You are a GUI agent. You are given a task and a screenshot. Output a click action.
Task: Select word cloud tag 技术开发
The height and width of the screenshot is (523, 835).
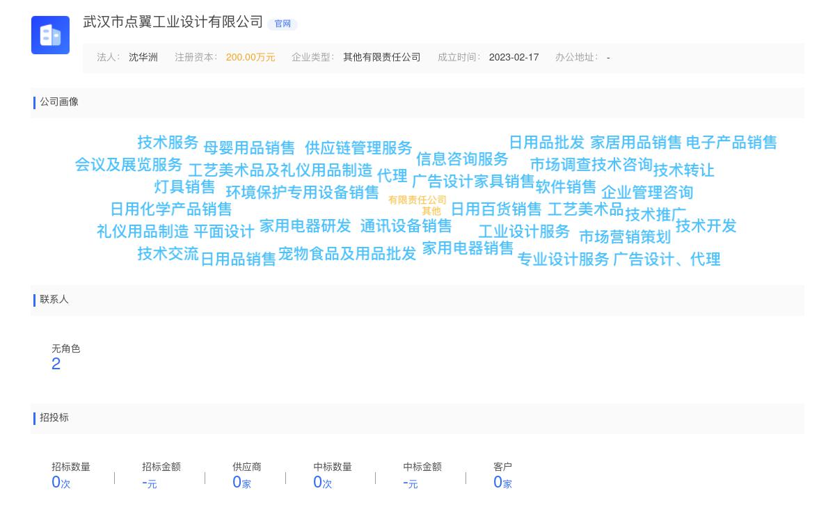pyautogui.click(x=706, y=226)
